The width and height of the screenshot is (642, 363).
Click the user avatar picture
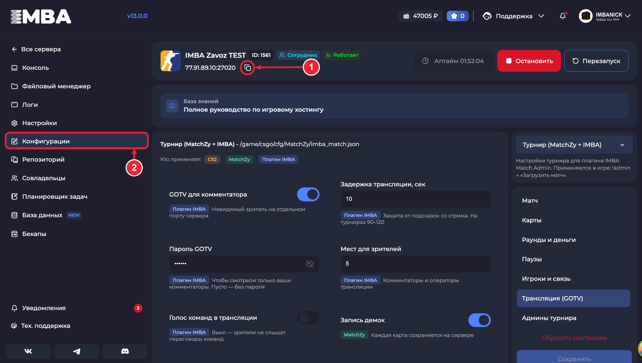[x=586, y=16]
